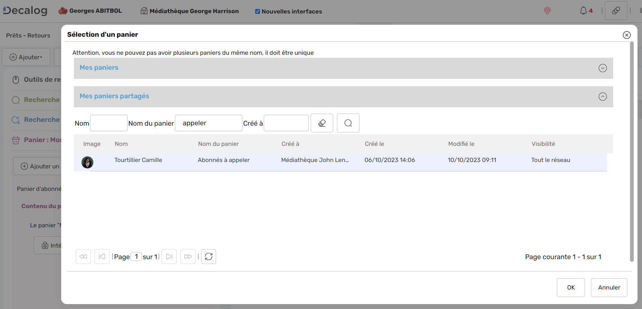Go to the next page arrow
Viewport: 642px width, 309px height.
[169, 256]
